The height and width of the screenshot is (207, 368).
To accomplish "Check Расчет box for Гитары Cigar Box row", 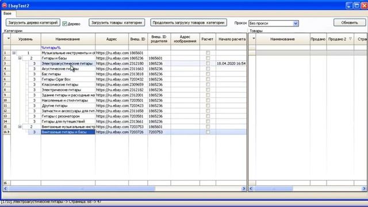I will (x=208, y=79).
